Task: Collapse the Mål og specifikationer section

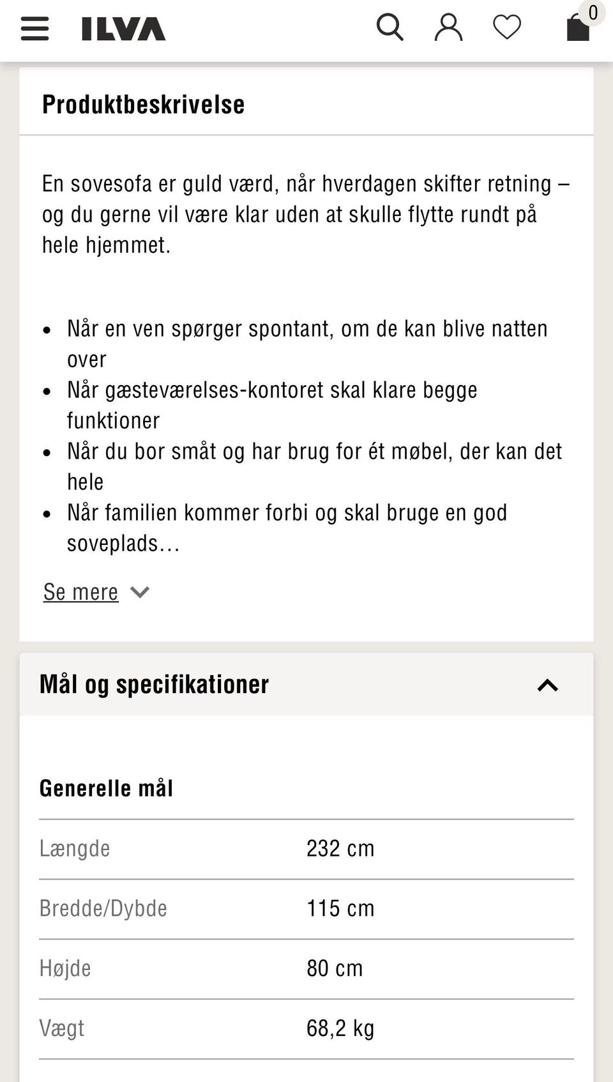Action: pyautogui.click(x=547, y=686)
